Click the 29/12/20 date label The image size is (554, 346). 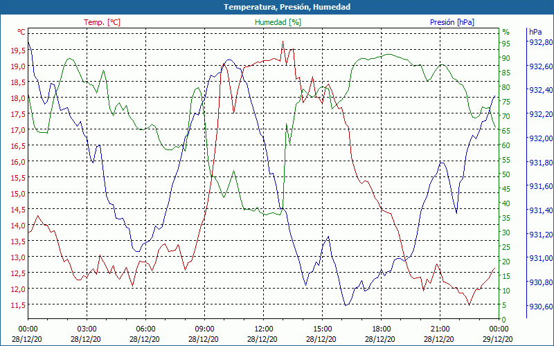[498, 339]
